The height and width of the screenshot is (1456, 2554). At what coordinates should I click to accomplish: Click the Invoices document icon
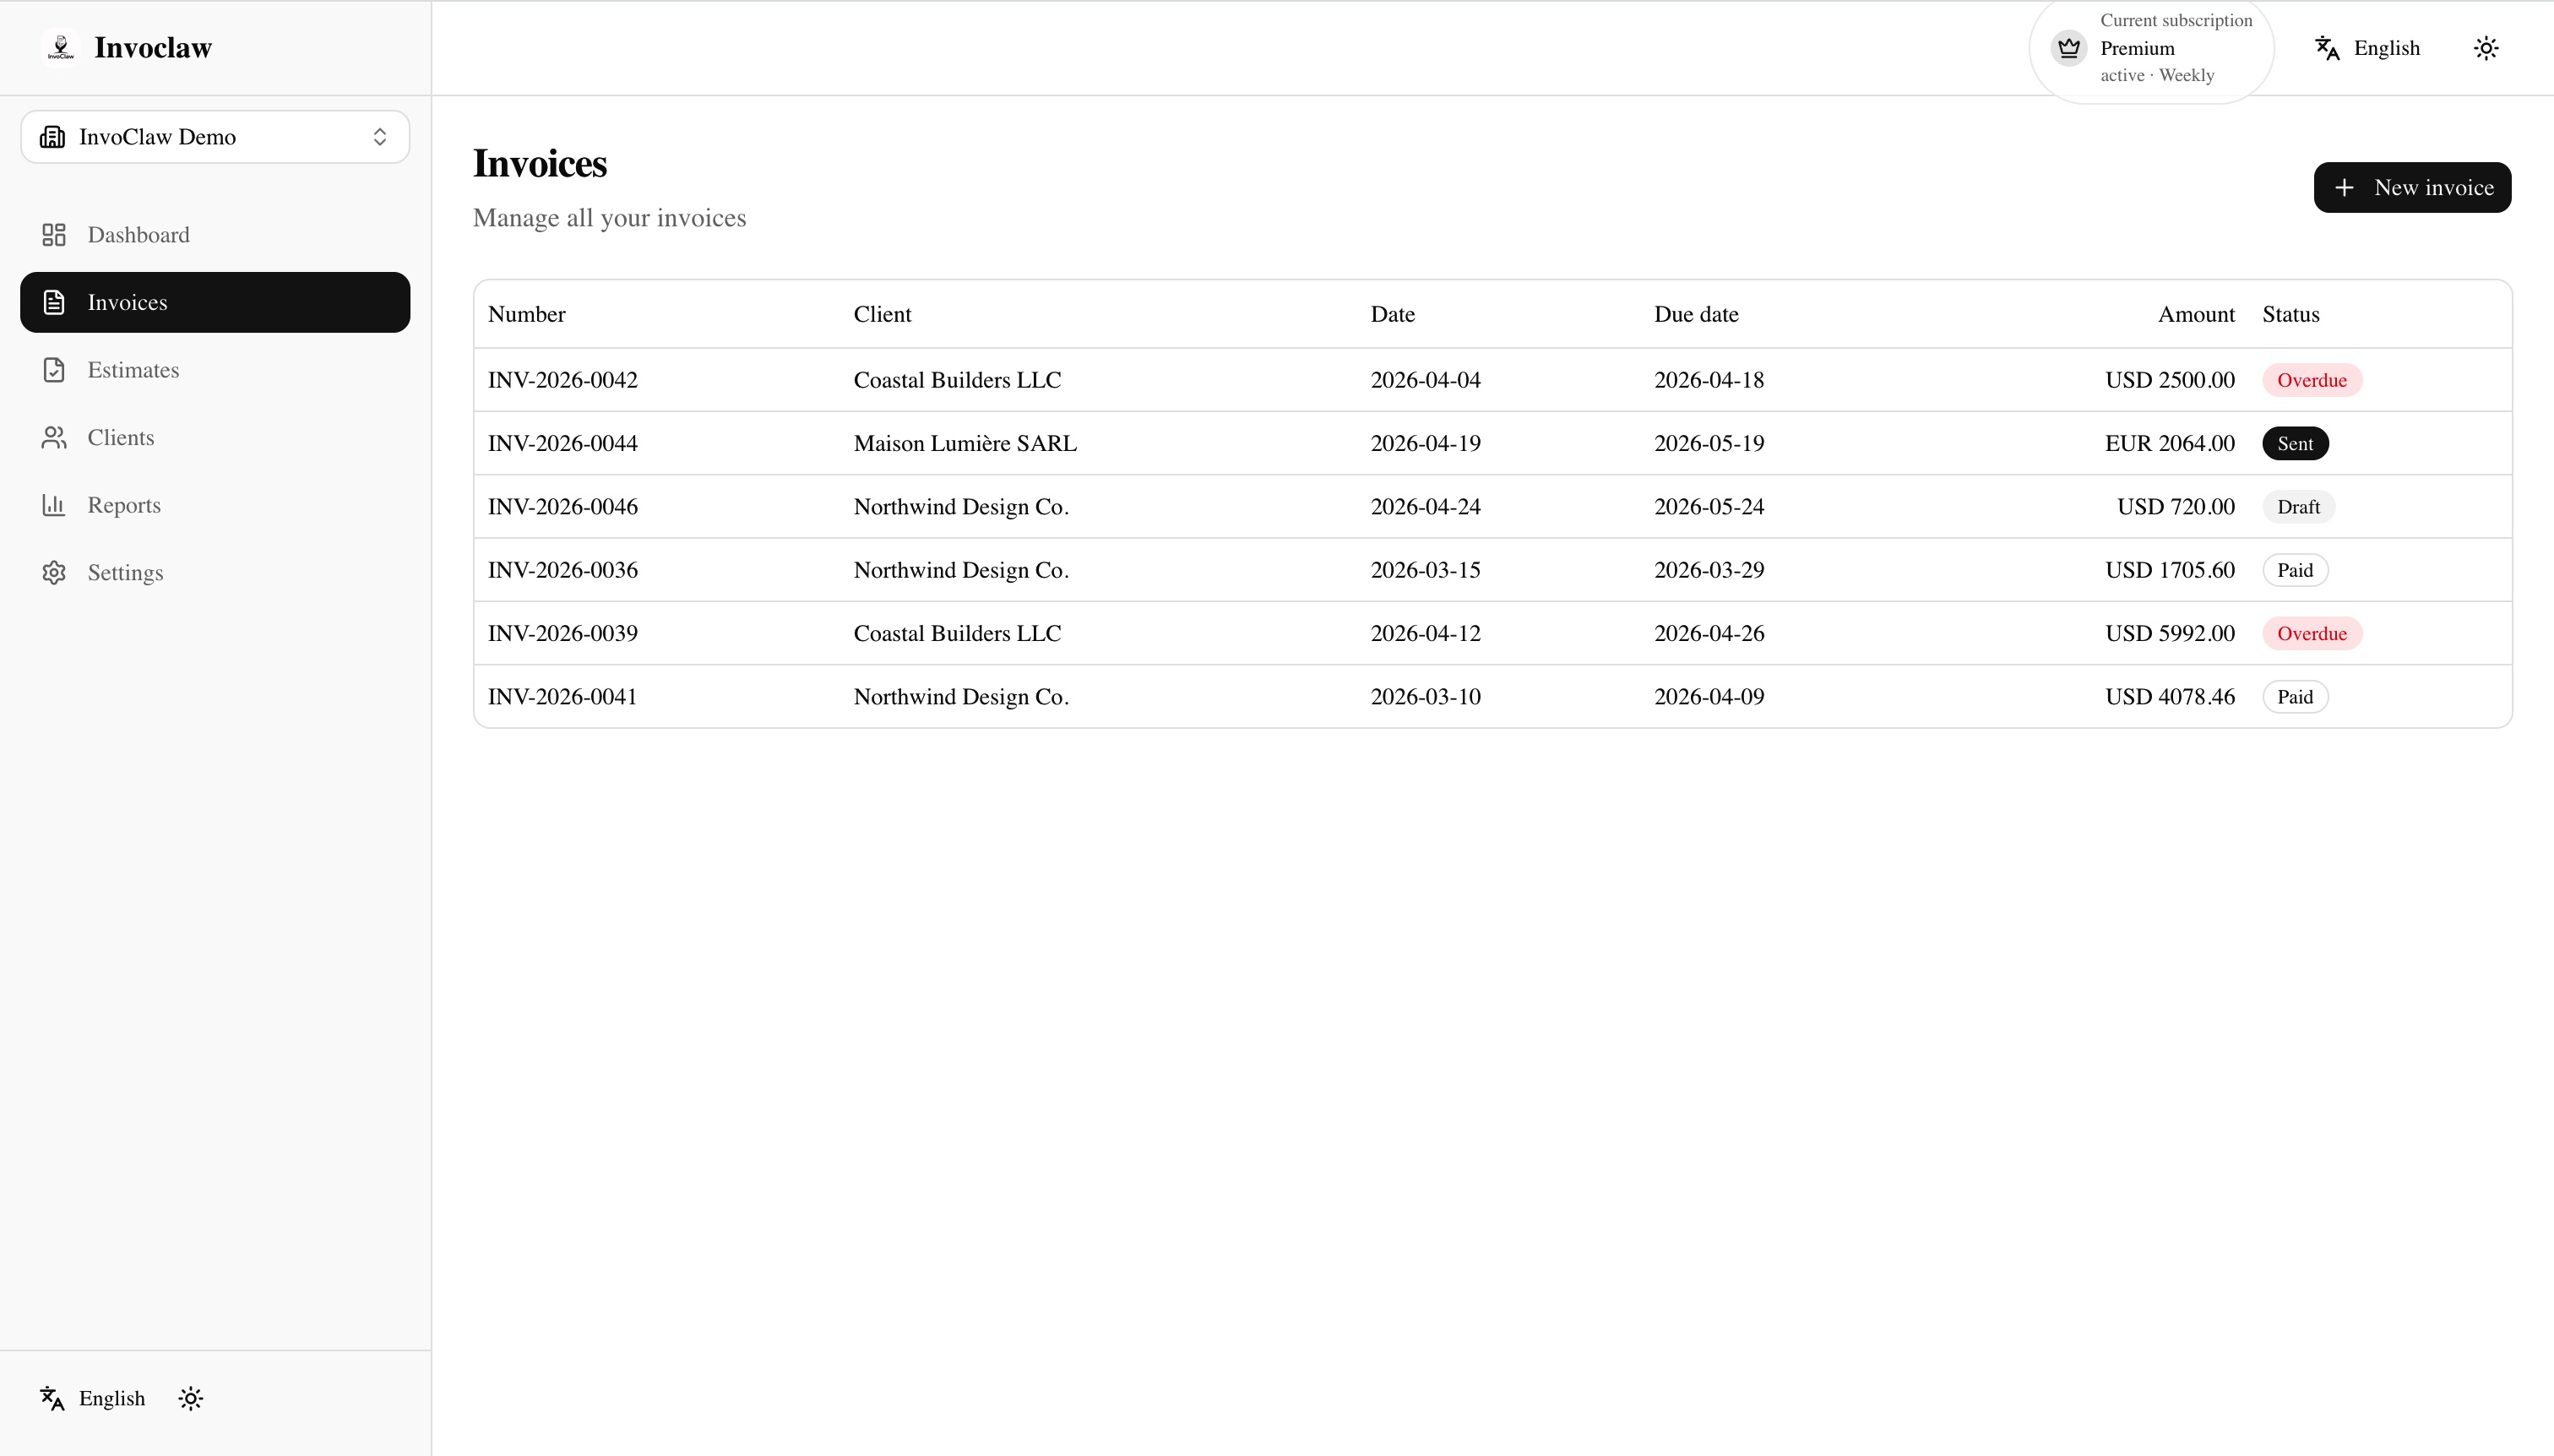click(x=54, y=302)
